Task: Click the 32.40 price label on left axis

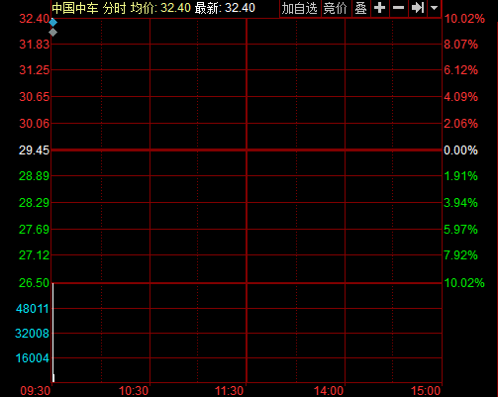Action: coord(35,19)
